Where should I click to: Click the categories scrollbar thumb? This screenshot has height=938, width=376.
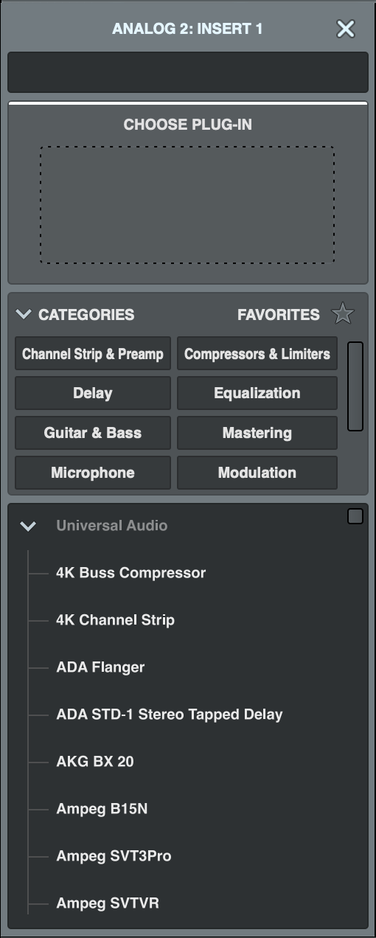pyautogui.click(x=355, y=386)
